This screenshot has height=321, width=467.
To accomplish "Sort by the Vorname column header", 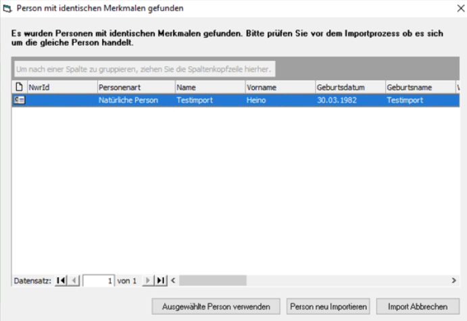I will coord(279,87).
